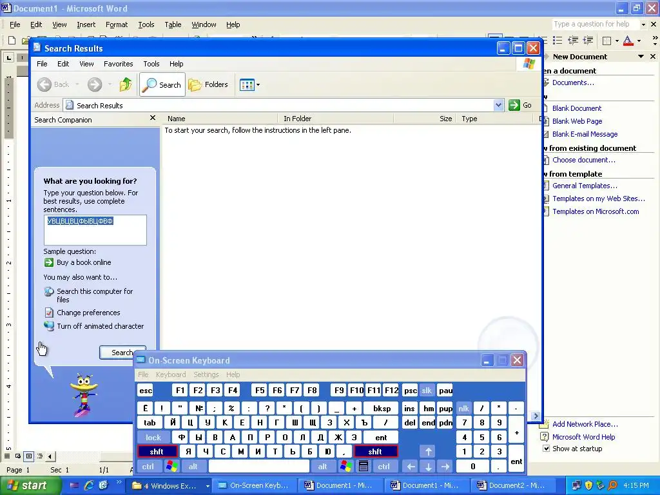The image size is (660, 495).
Task: Open the 4 Windows Explorer taskbar group
Action: pos(170,486)
